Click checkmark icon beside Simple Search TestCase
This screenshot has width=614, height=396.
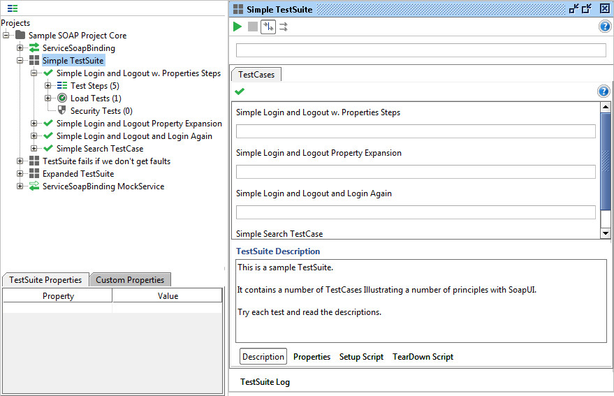(x=48, y=148)
